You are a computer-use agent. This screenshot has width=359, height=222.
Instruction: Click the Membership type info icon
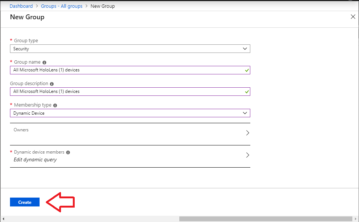pyautogui.click(x=55, y=105)
